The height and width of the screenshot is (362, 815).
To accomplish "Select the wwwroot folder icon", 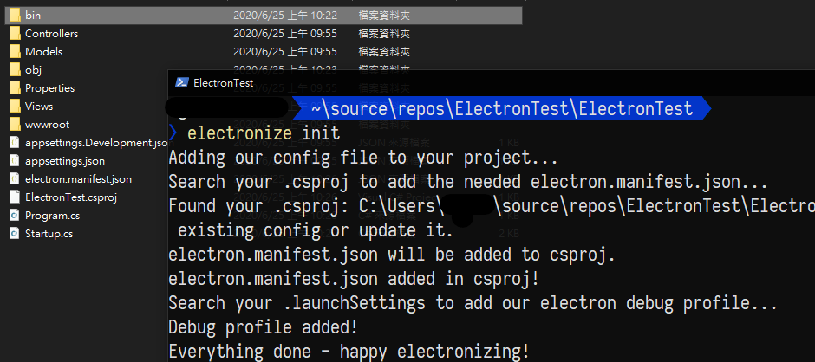I will click(15, 125).
